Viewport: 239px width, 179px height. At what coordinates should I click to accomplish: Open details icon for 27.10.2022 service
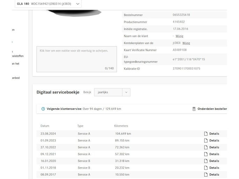(x=206, y=147)
